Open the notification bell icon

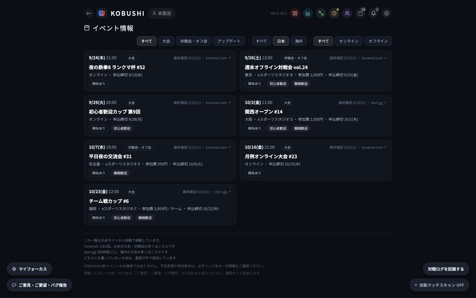[373, 13]
